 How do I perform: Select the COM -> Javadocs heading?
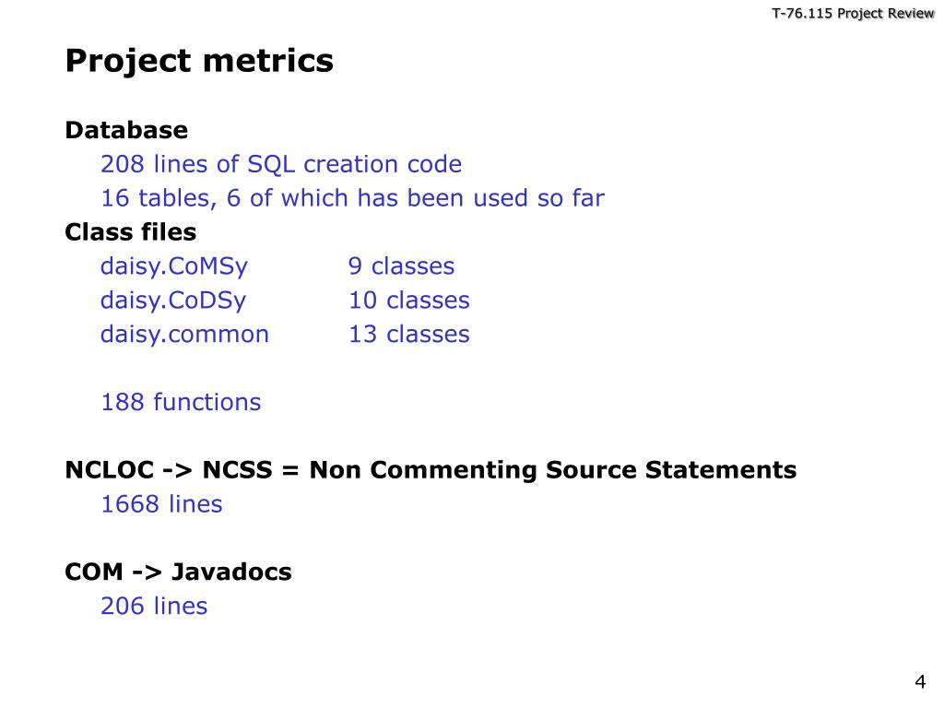pyautogui.click(x=178, y=572)
